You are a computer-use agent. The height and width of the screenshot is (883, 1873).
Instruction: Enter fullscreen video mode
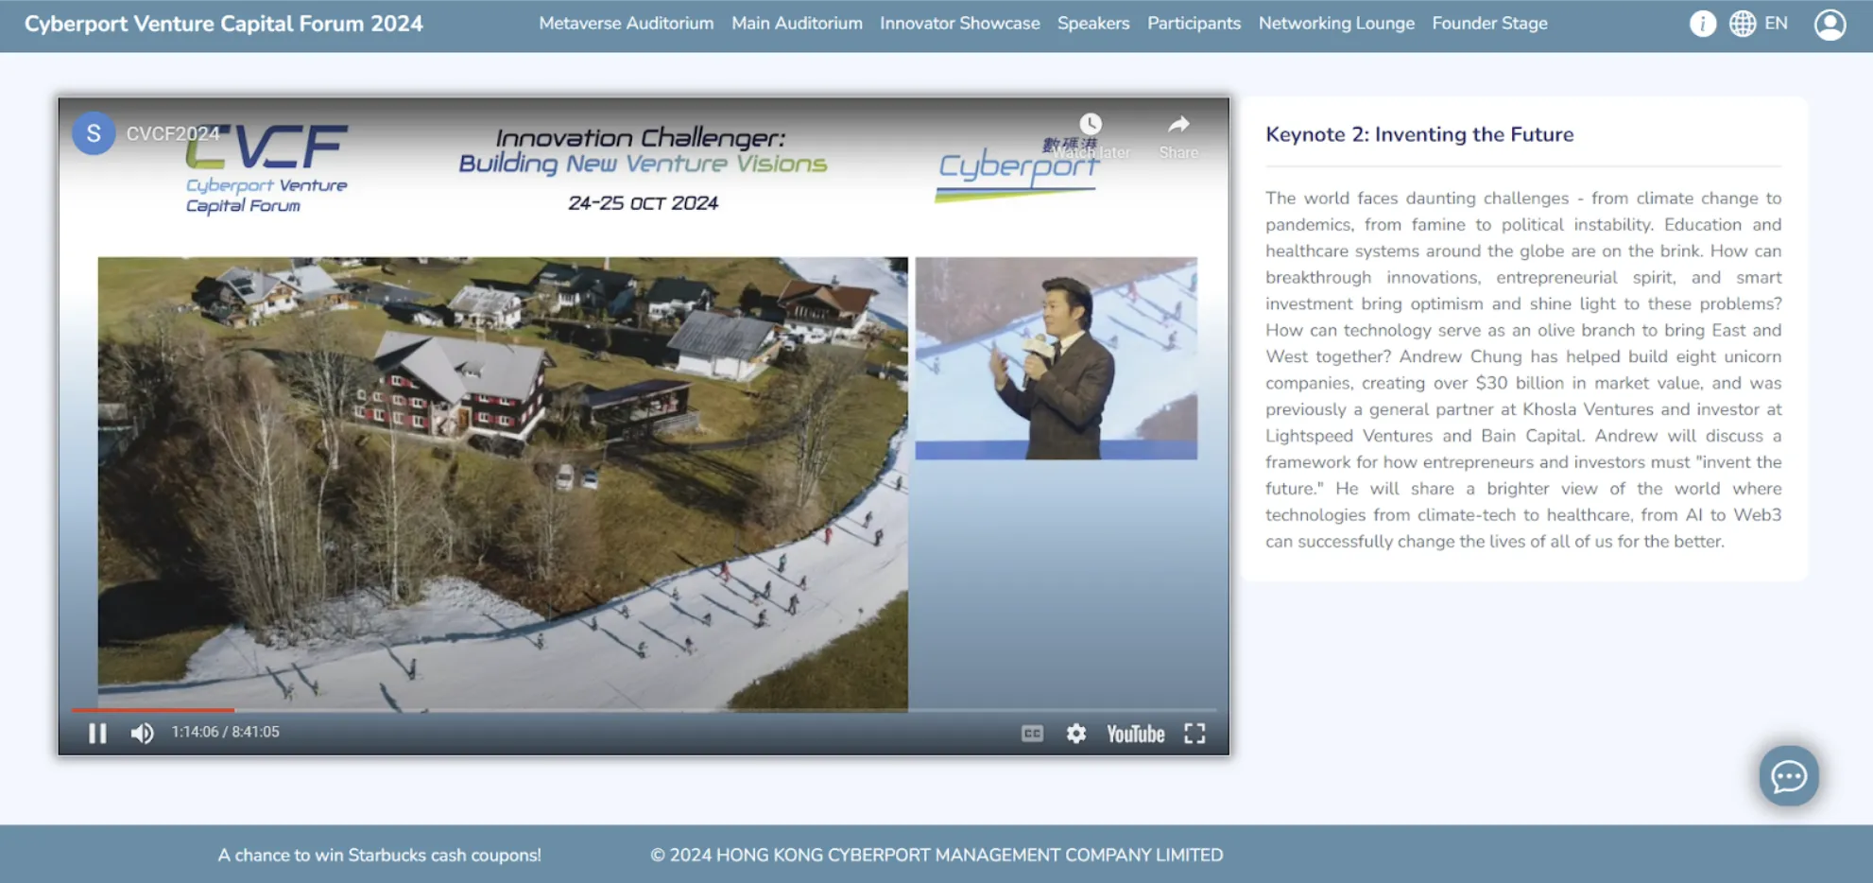pos(1194,733)
